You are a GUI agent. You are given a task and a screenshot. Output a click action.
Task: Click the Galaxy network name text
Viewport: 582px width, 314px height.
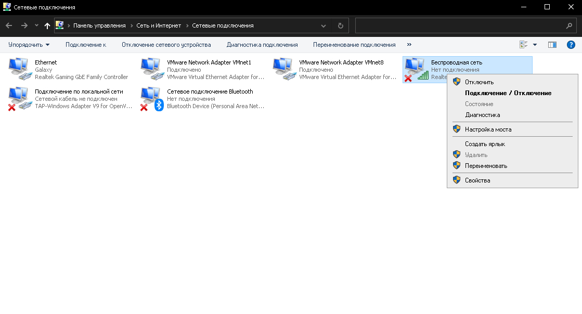point(43,70)
